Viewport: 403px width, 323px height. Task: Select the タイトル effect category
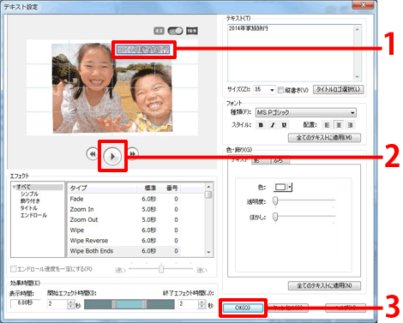(x=28, y=208)
